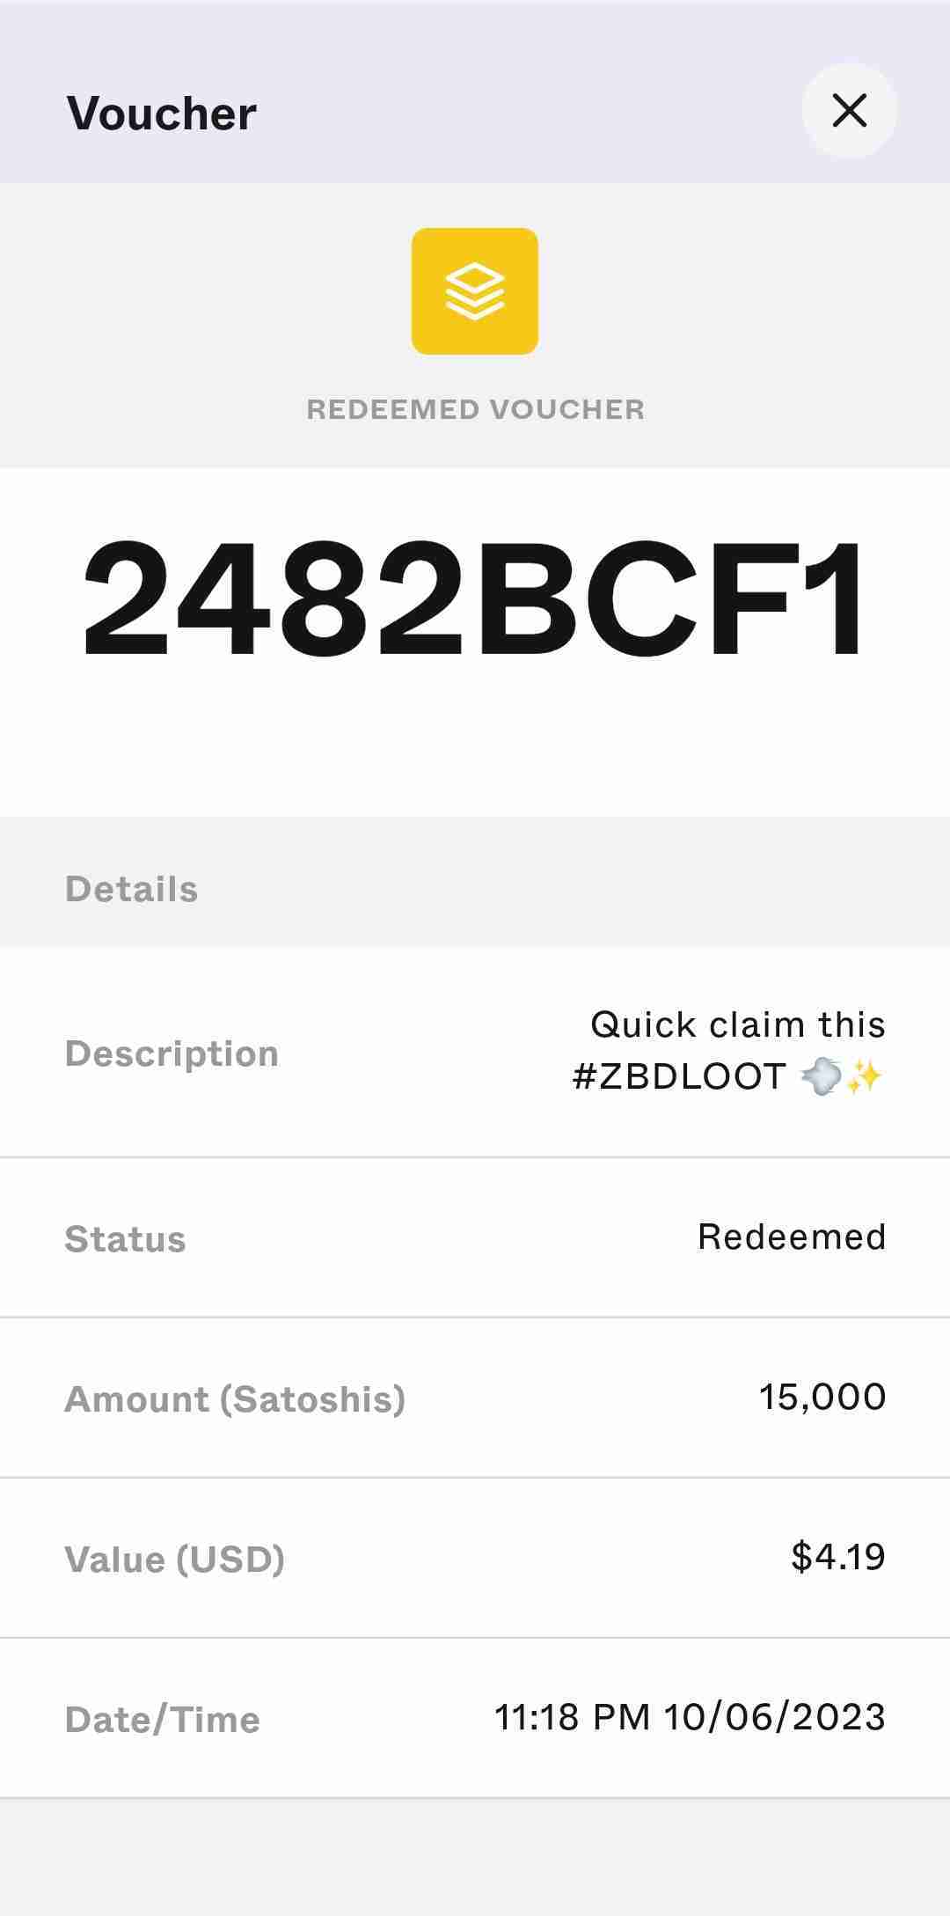Image resolution: width=950 pixels, height=1916 pixels.
Task: Tap the Date/Time row label
Action: (162, 1720)
